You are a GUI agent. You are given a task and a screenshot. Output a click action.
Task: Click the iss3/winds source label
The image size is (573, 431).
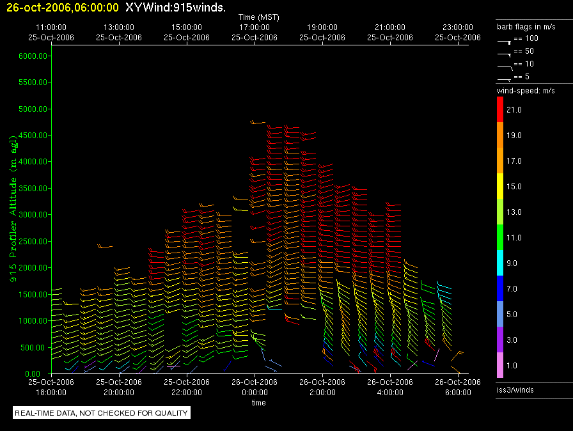(x=515, y=389)
